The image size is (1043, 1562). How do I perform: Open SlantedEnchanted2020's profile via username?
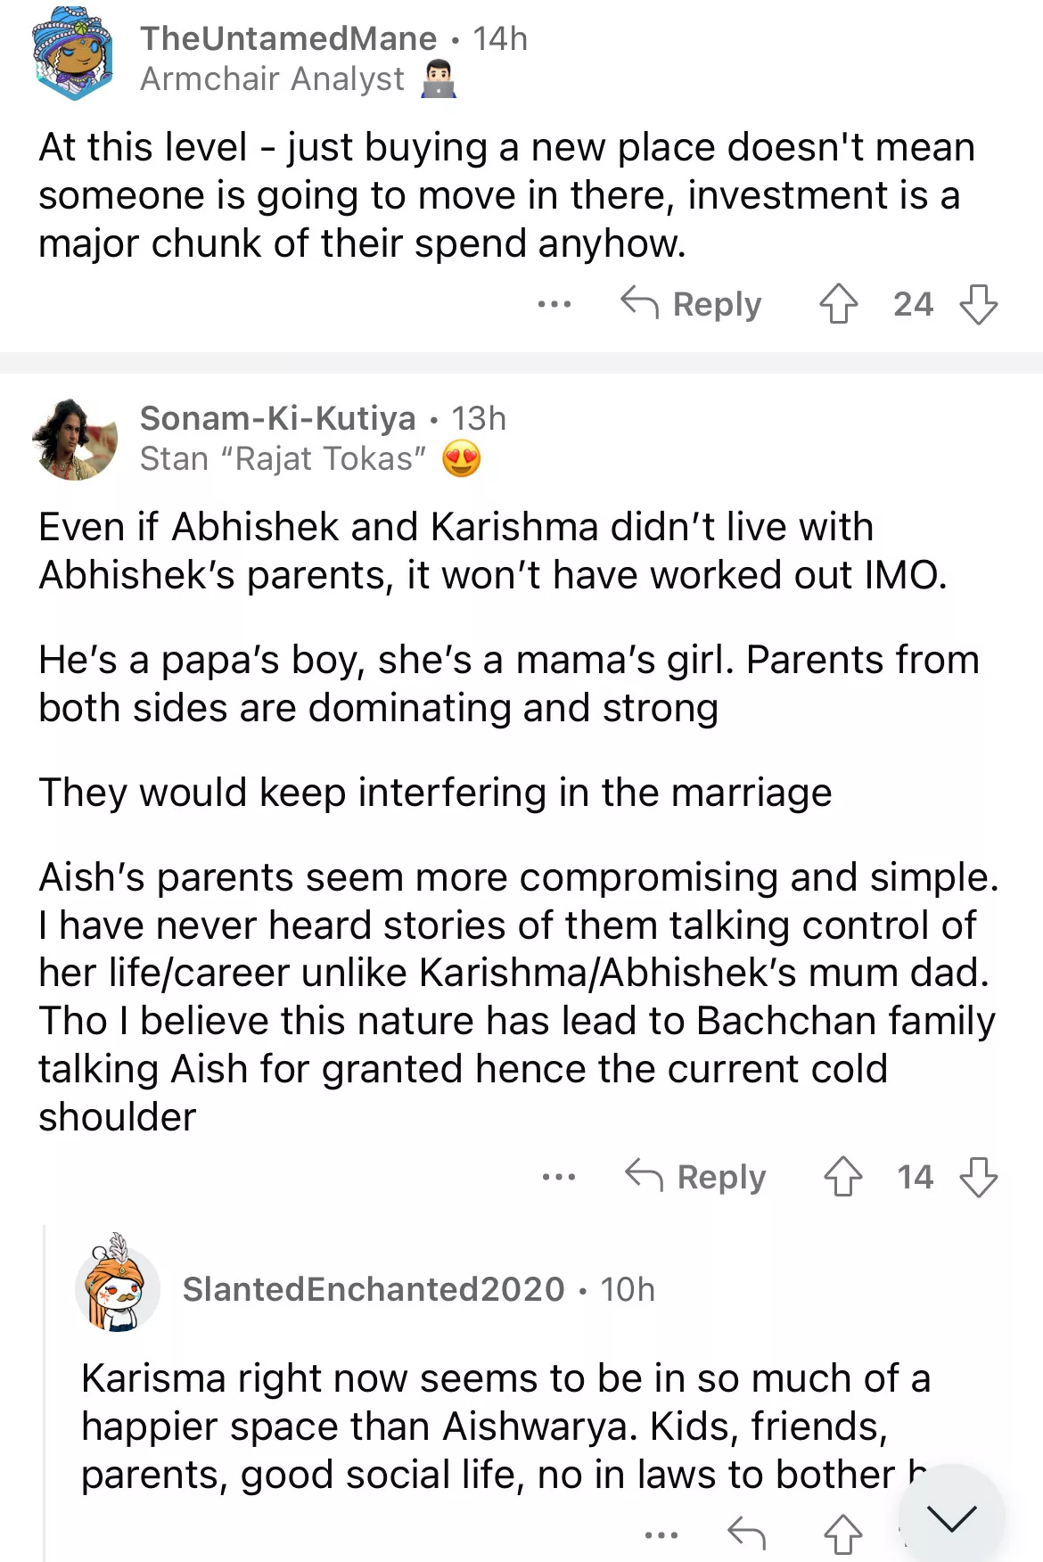point(374,1289)
